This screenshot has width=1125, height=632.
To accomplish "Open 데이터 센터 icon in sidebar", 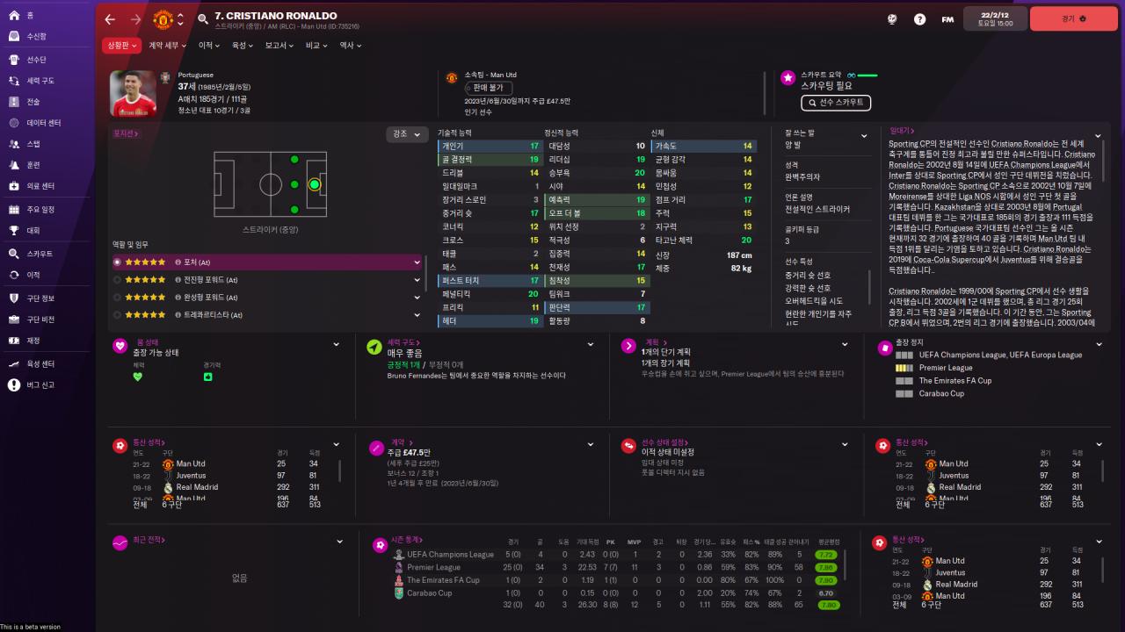I will [13, 123].
